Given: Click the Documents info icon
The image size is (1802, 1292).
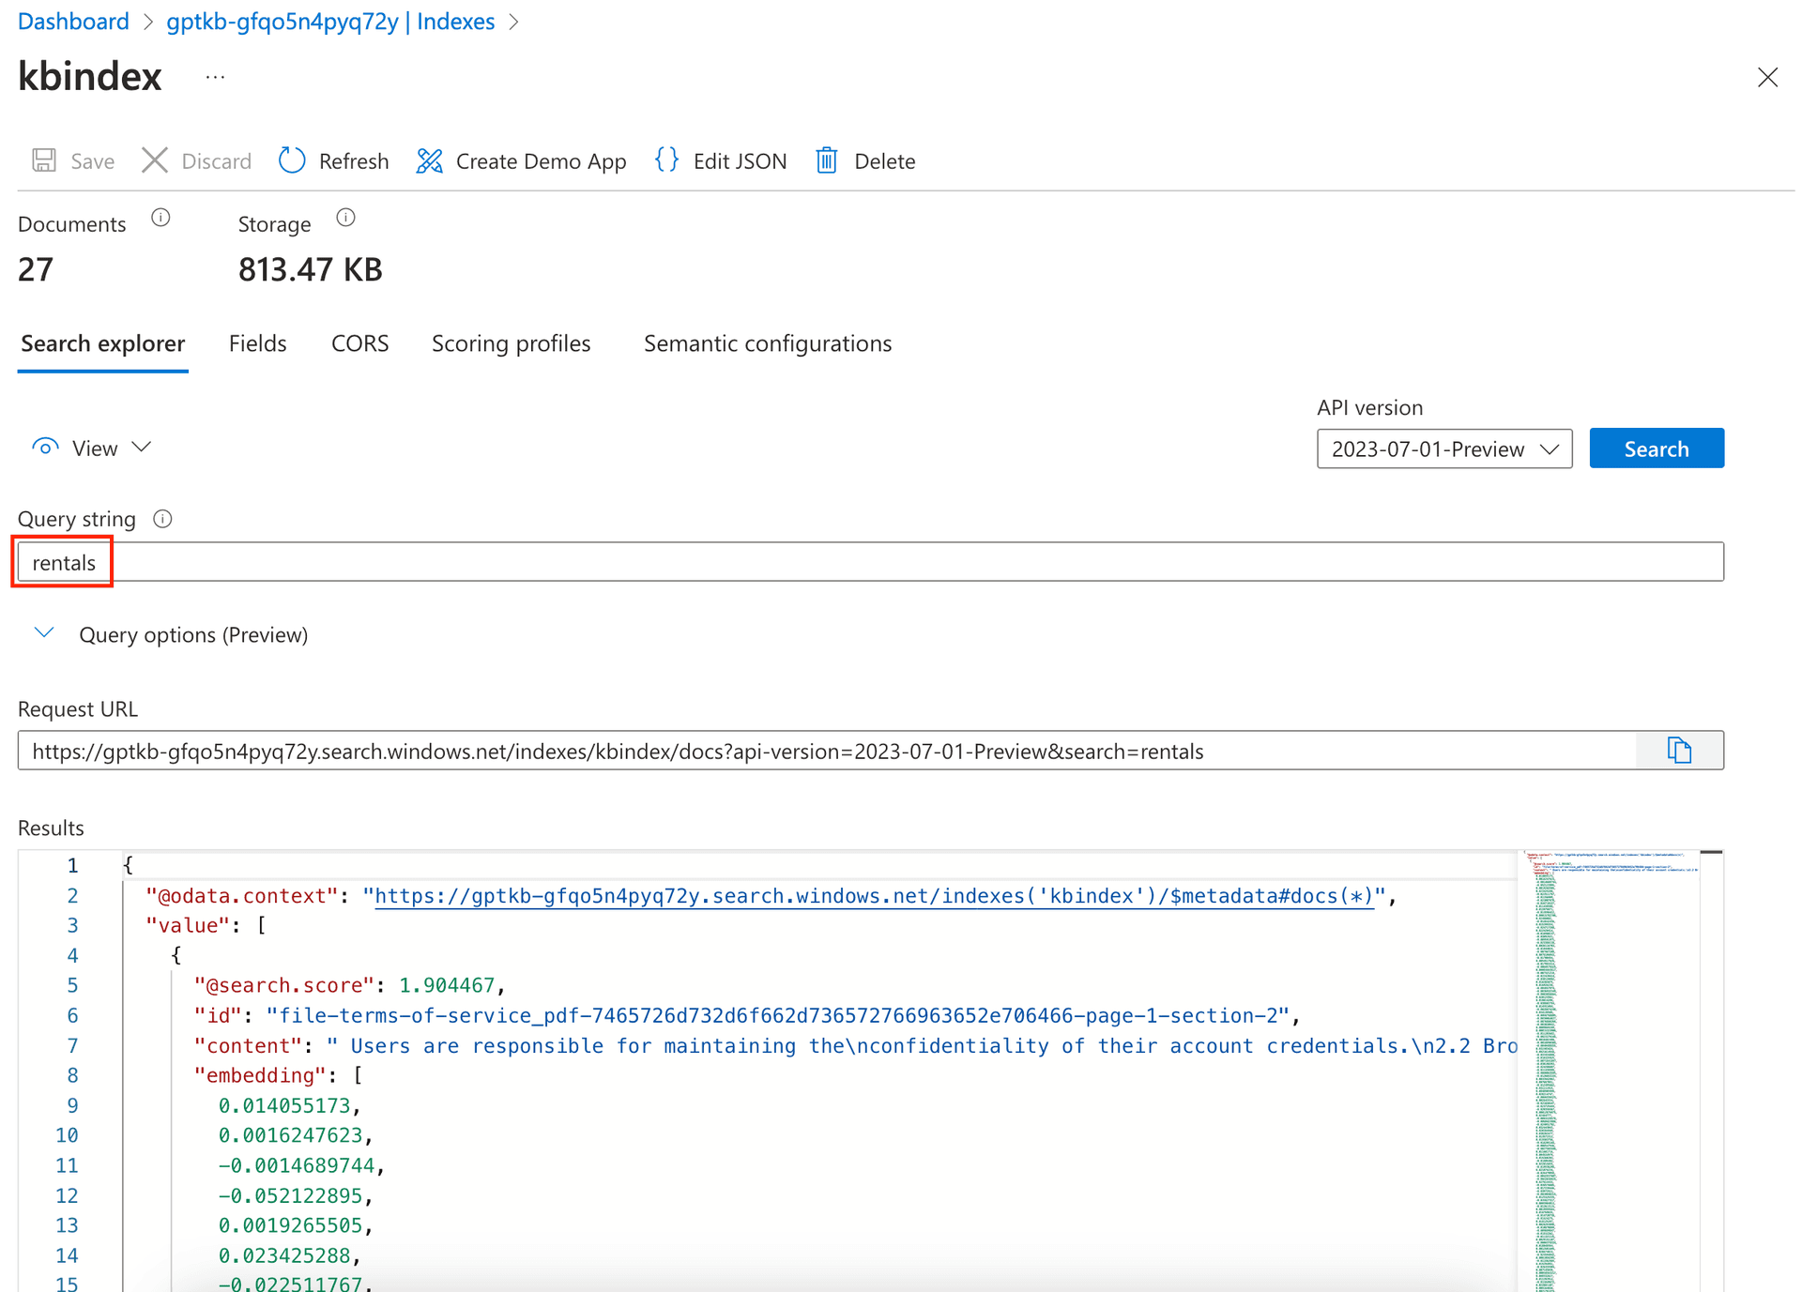Looking at the screenshot, I should point(160,218).
